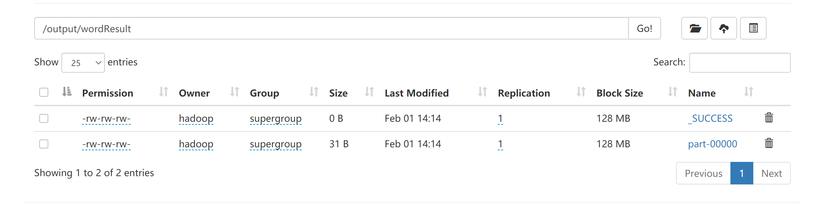The image size is (824, 209).
Task: Click the upload files cloud icon
Action: pyautogui.click(x=723, y=29)
